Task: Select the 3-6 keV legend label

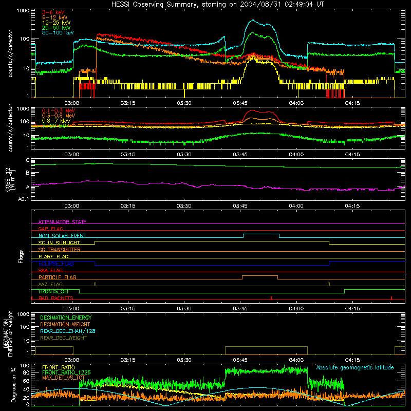Action: 53,12
